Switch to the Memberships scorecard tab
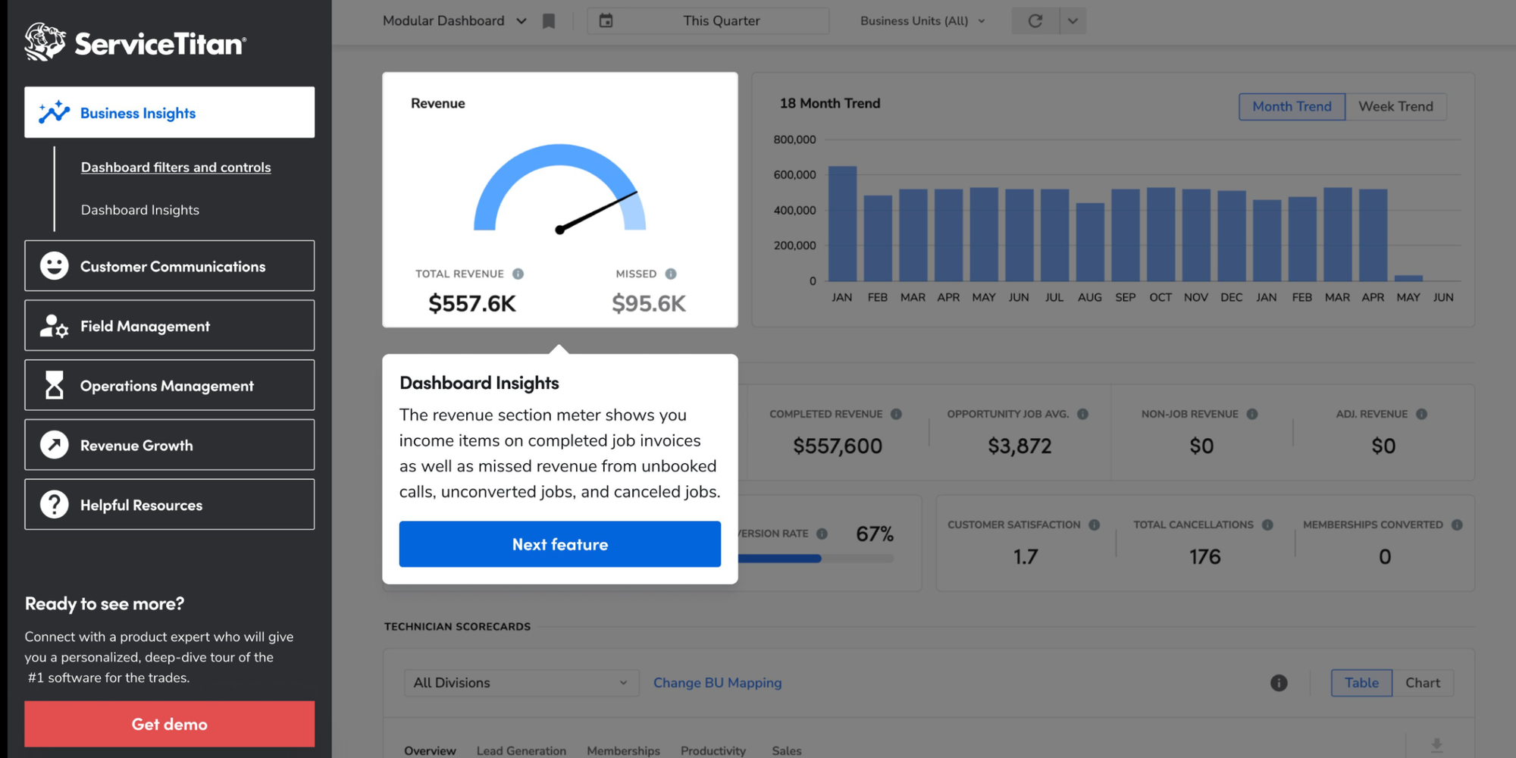The height and width of the screenshot is (758, 1516). 623,750
